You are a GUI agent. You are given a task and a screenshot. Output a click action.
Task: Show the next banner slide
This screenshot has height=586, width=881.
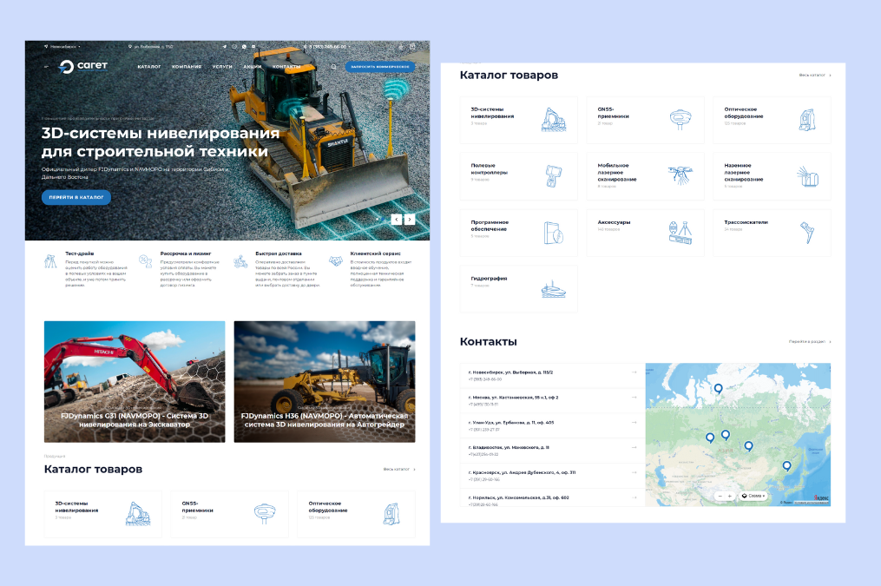pyautogui.click(x=411, y=220)
